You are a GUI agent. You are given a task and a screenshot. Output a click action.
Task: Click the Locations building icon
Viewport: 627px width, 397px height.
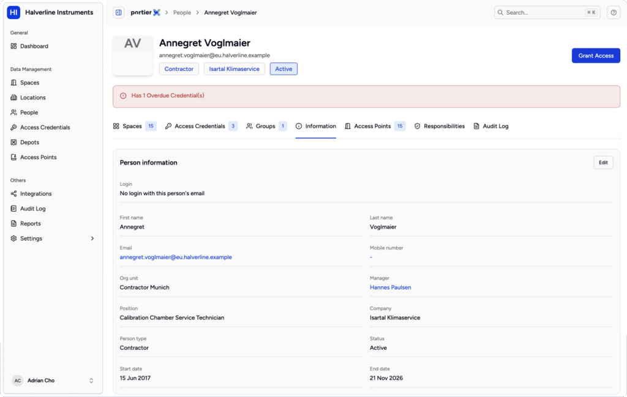[x=13, y=97]
